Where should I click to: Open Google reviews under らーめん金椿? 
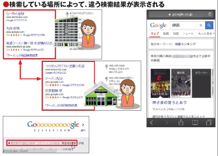16,20
